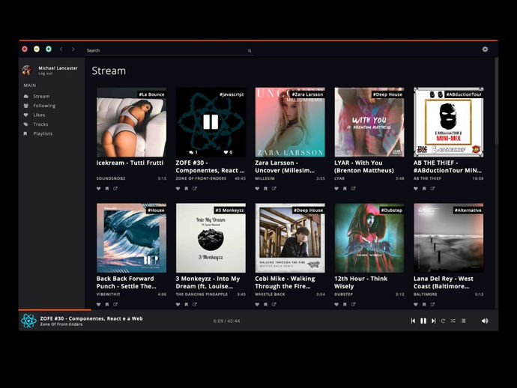Screen dimensions: 517x388
Task: Skip to previous track in player
Action: 413,321
